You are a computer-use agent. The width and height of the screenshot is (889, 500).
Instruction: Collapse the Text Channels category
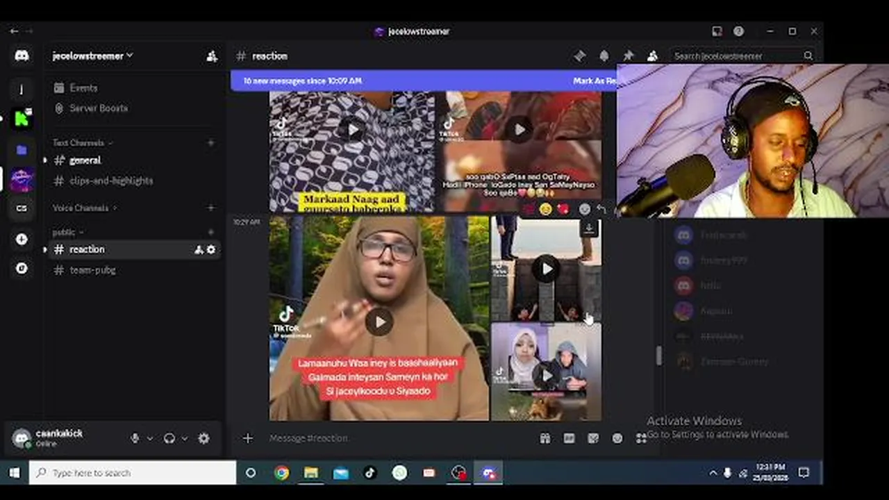(82, 143)
